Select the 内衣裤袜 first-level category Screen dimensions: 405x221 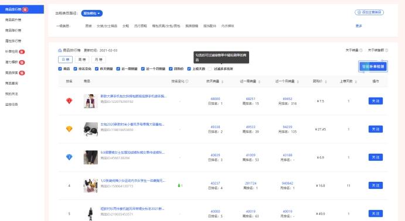tap(227, 26)
